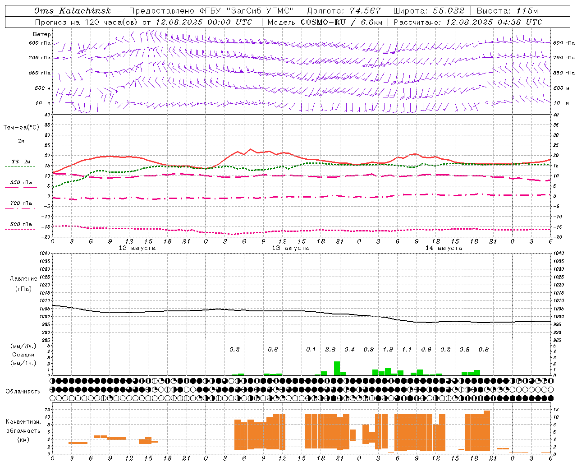This screenshot has width=577, height=462.
Task: Click the date label 14 августа
Action: pos(444,248)
